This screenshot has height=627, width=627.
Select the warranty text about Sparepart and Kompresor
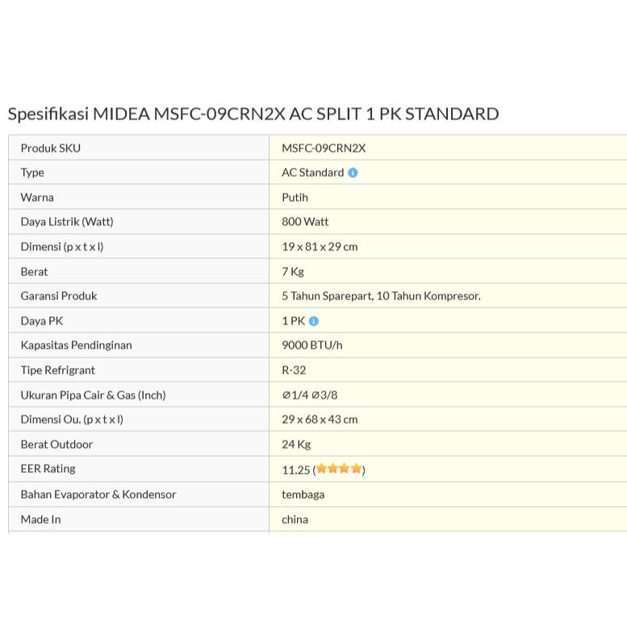point(381,296)
